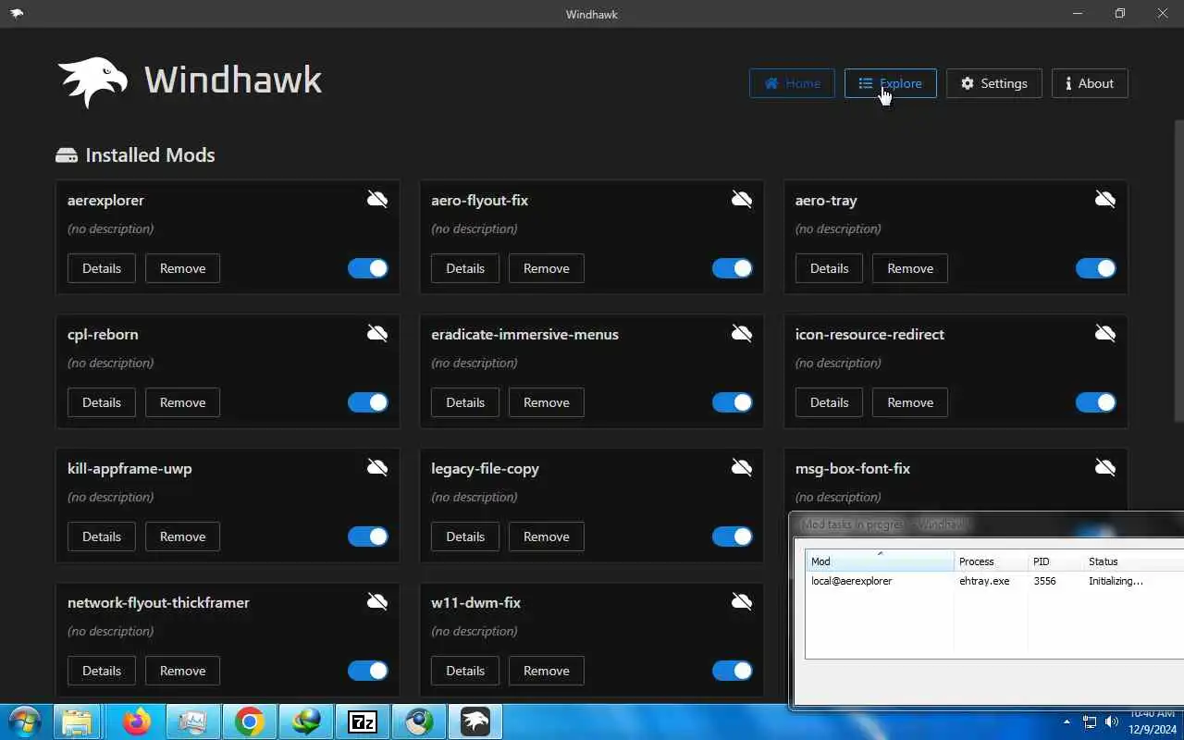The width and height of the screenshot is (1184, 740).
Task: Open the Windows Start orb
Action: (25, 721)
